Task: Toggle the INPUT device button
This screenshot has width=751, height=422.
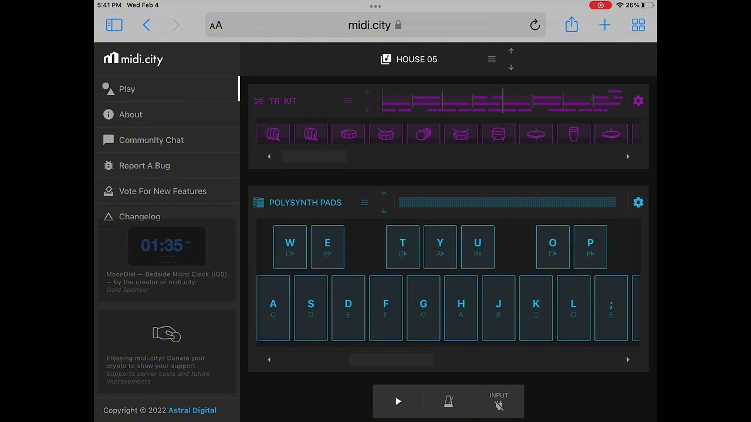Action: pos(499,401)
